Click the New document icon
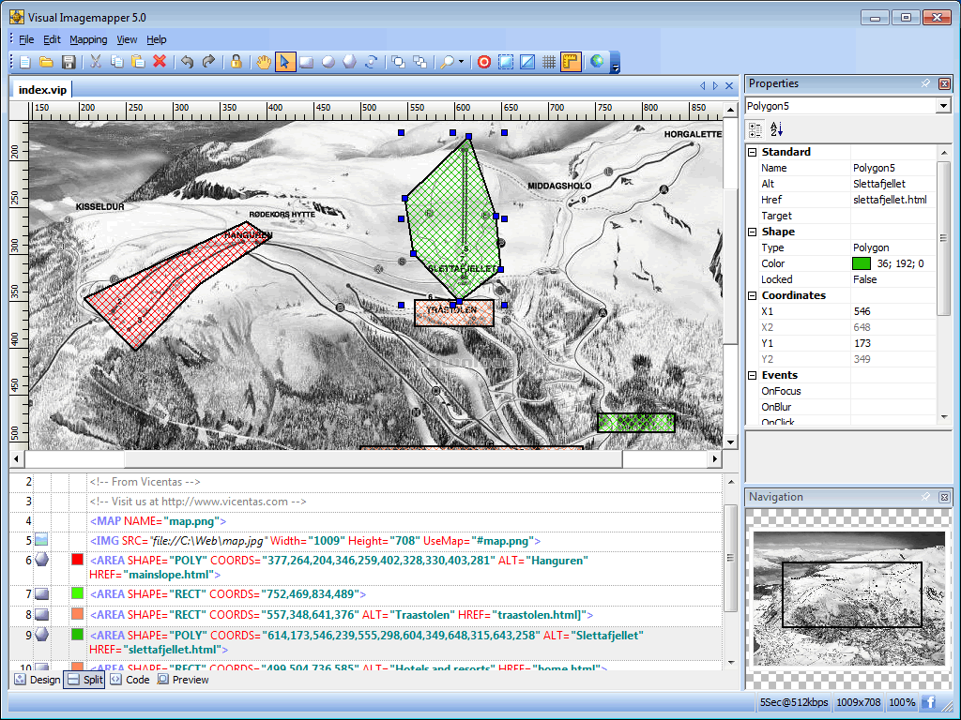 (x=25, y=62)
